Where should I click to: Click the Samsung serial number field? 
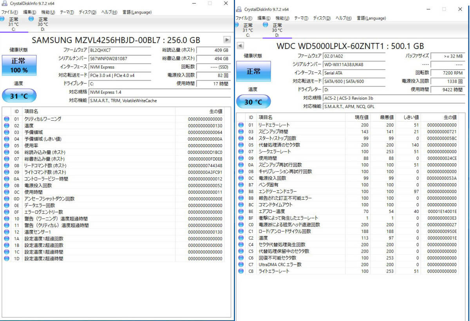pyautogui.click(x=119, y=59)
